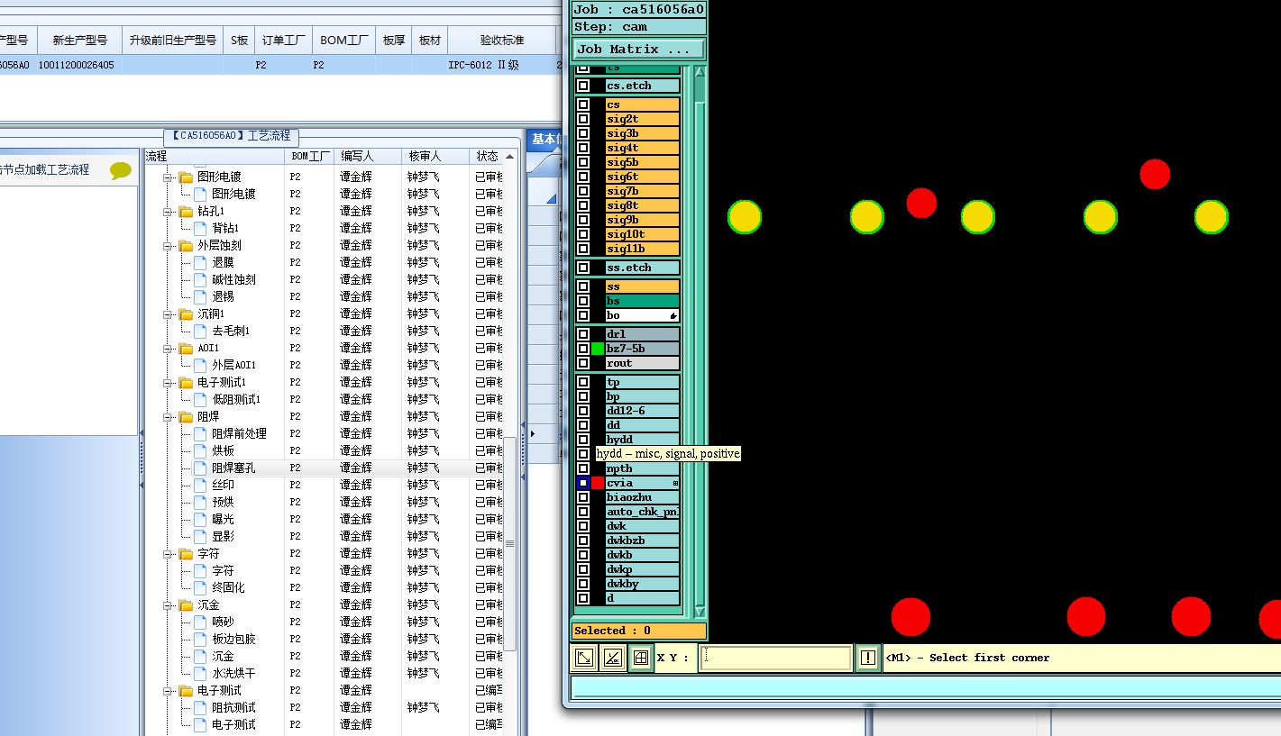Collapse the 沉金 tree node
The height and width of the screenshot is (736, 1281).
pos(168,604)
